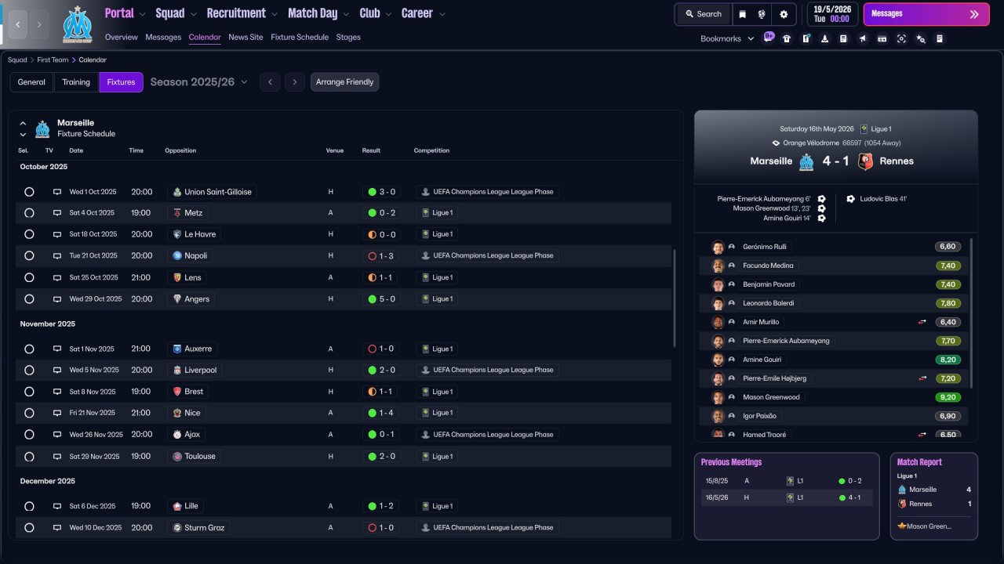Open the Overview submenu item
The width and height of the screenshot is (1004, 564).
click(122, 38)
